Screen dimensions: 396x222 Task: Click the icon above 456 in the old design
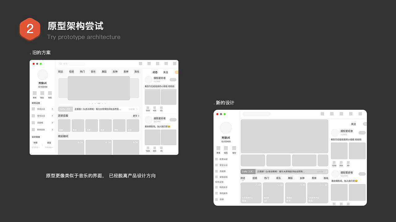(154, 108)
